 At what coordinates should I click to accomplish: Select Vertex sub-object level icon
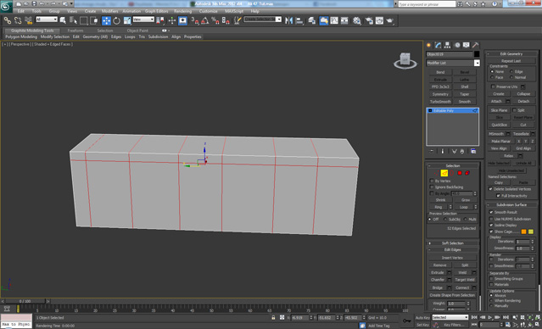[x=437, y=173]
